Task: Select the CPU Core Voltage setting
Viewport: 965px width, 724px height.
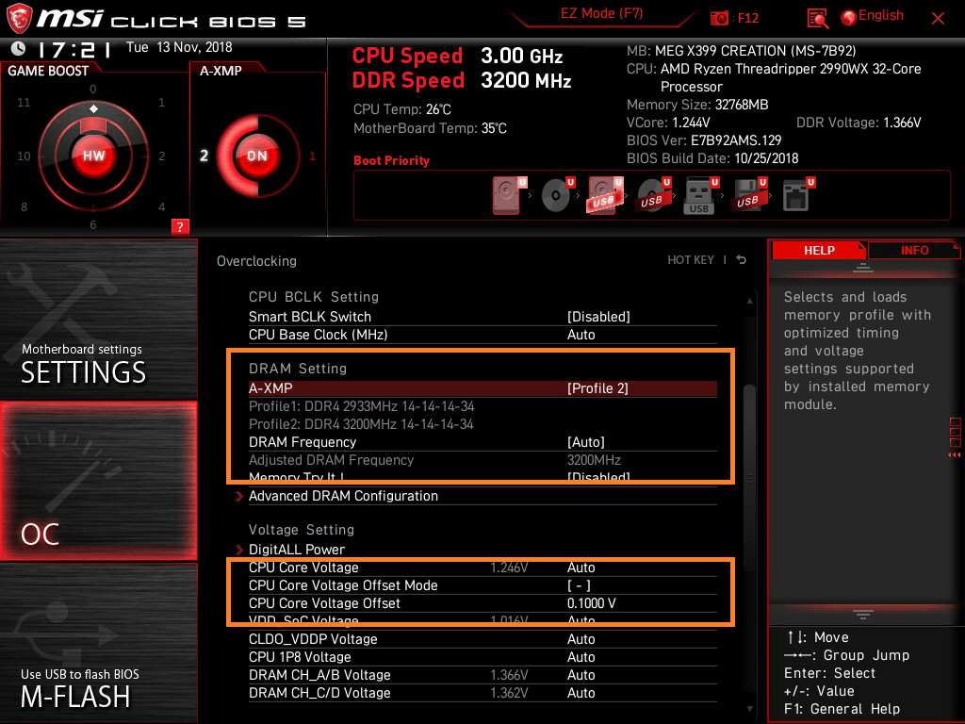Action: point(482,567)
